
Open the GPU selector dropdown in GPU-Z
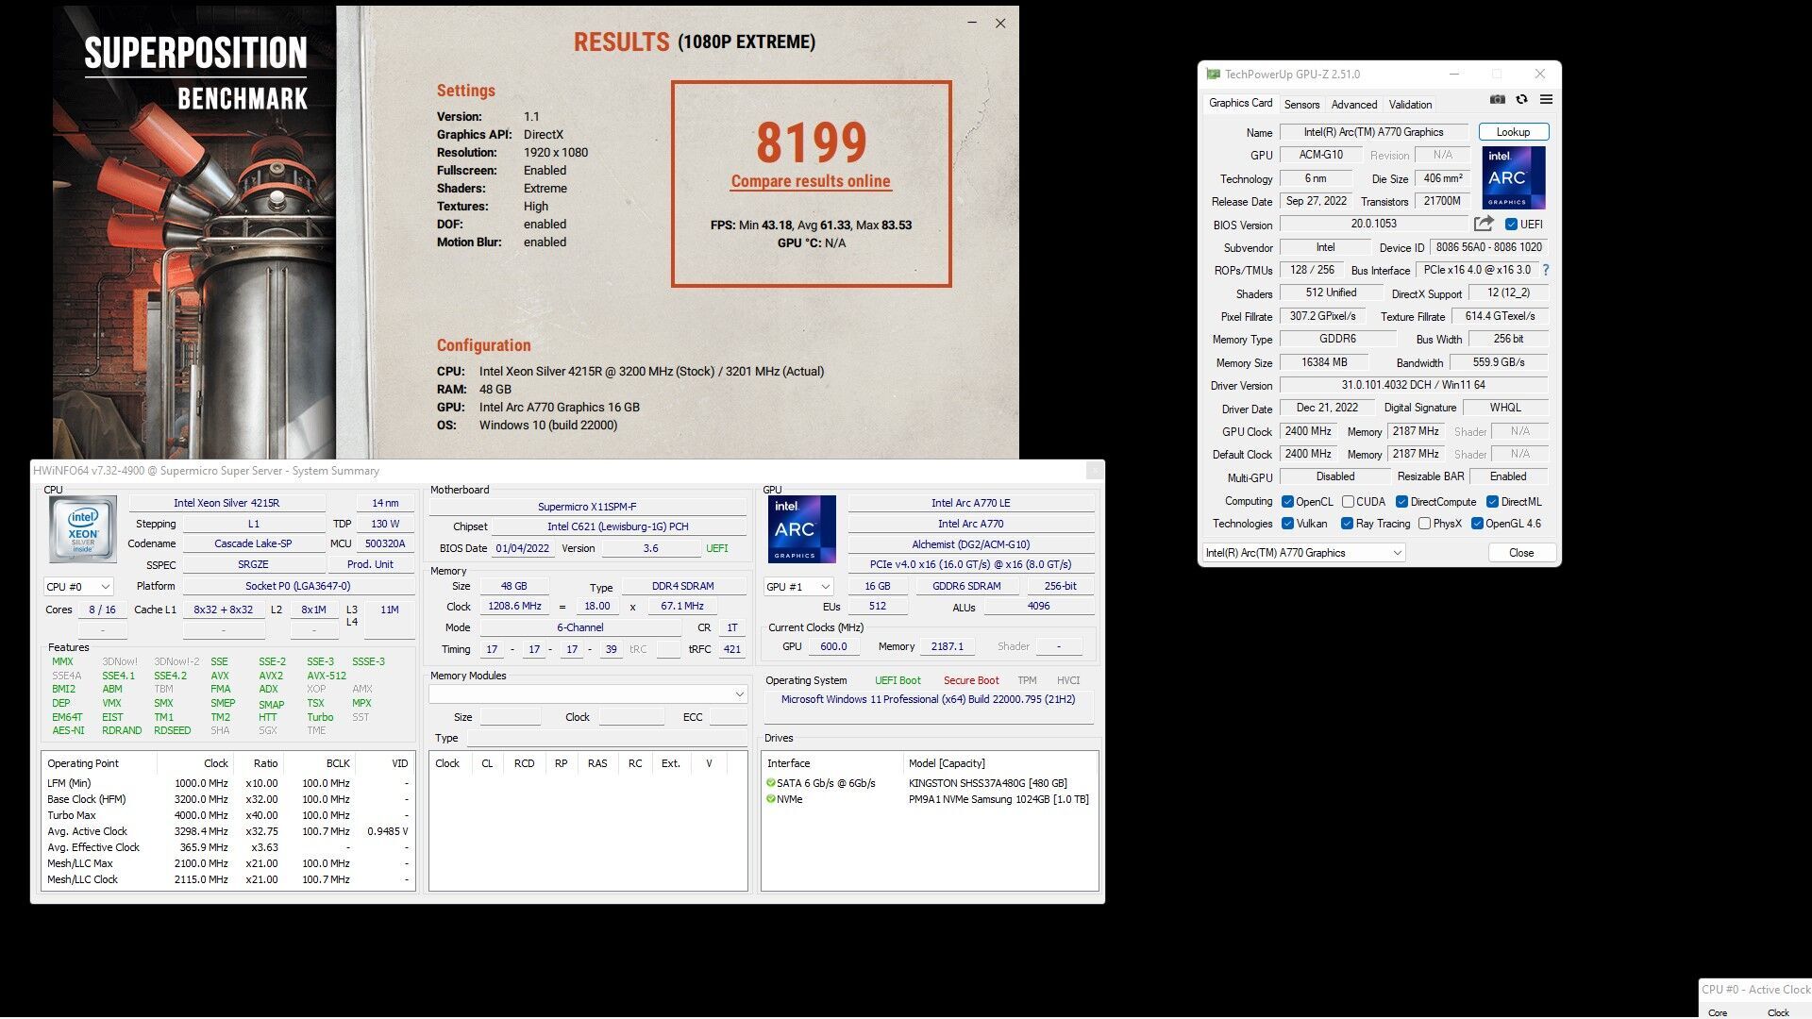tap(1304, 553)
